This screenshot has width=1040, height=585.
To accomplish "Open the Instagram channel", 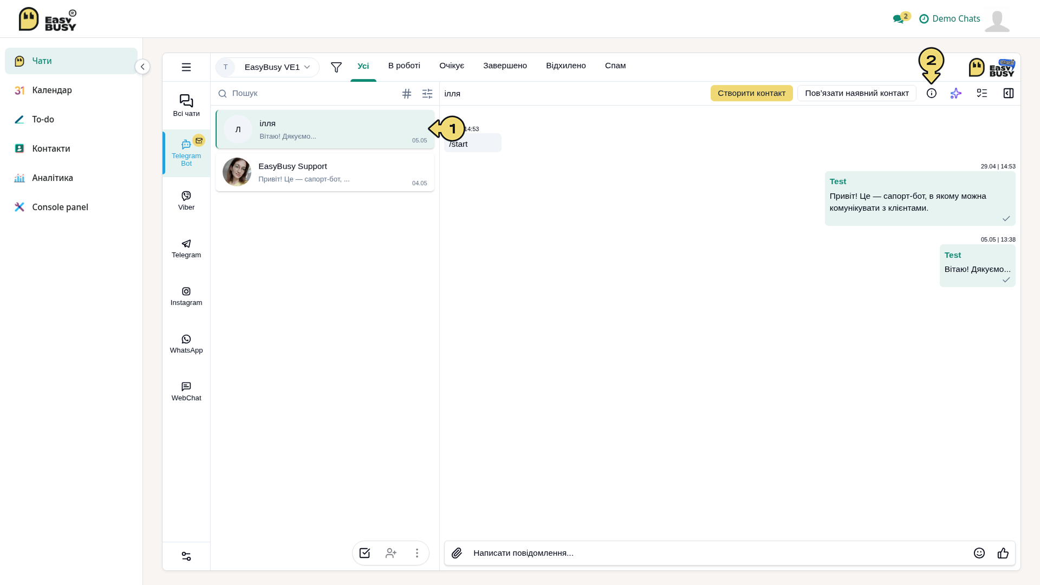I will [x=186, y=296].
